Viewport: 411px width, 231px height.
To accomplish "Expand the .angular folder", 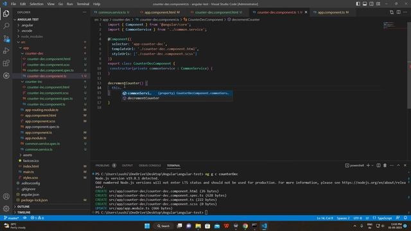I will coord(27,25).
